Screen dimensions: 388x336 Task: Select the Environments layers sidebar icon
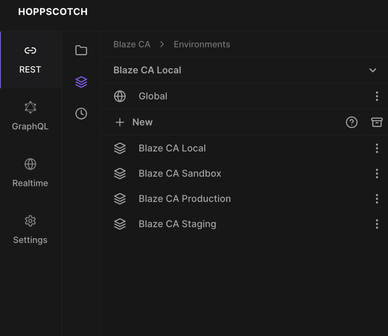pos(81,82)
